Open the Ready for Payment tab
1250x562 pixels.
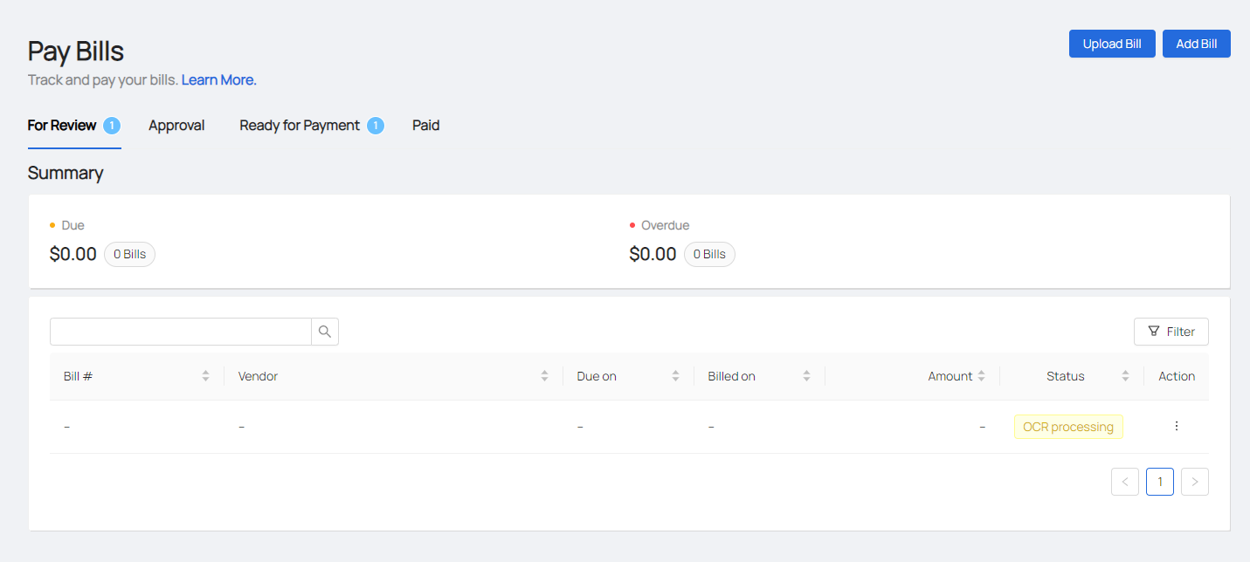tap(300, 126)
